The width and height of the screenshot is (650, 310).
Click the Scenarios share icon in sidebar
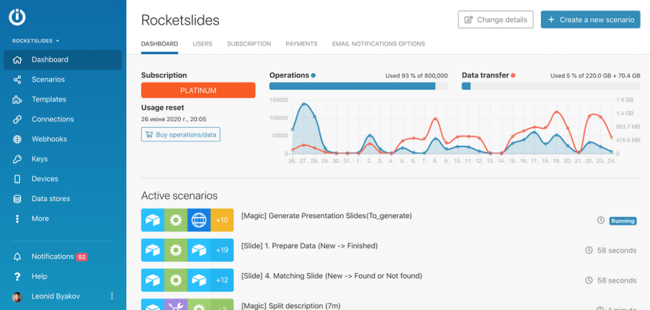tap(17, 79)
